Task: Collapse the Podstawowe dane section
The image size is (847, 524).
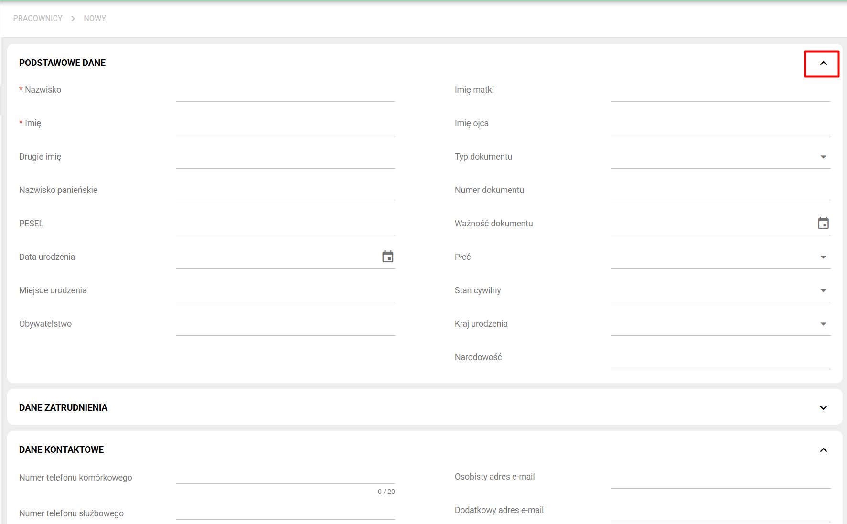Action: (823, 63)
